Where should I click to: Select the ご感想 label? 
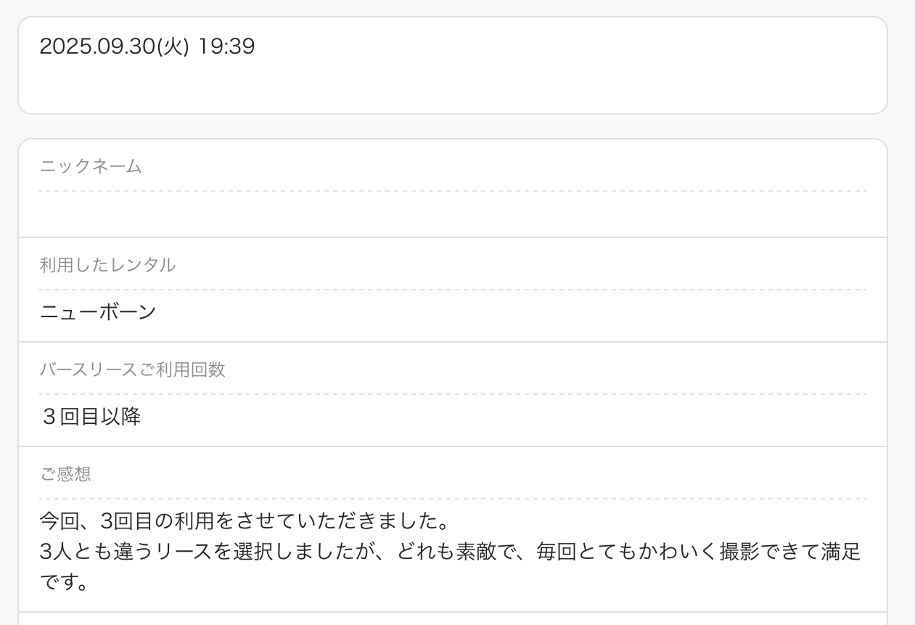(65, 474)
